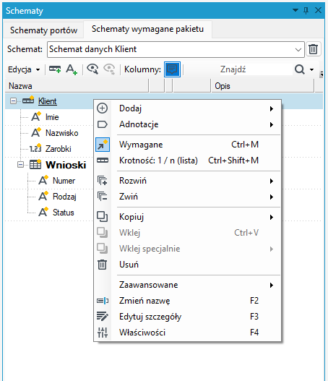Click the greyed-out eye toolbar icon

point(109,69)
